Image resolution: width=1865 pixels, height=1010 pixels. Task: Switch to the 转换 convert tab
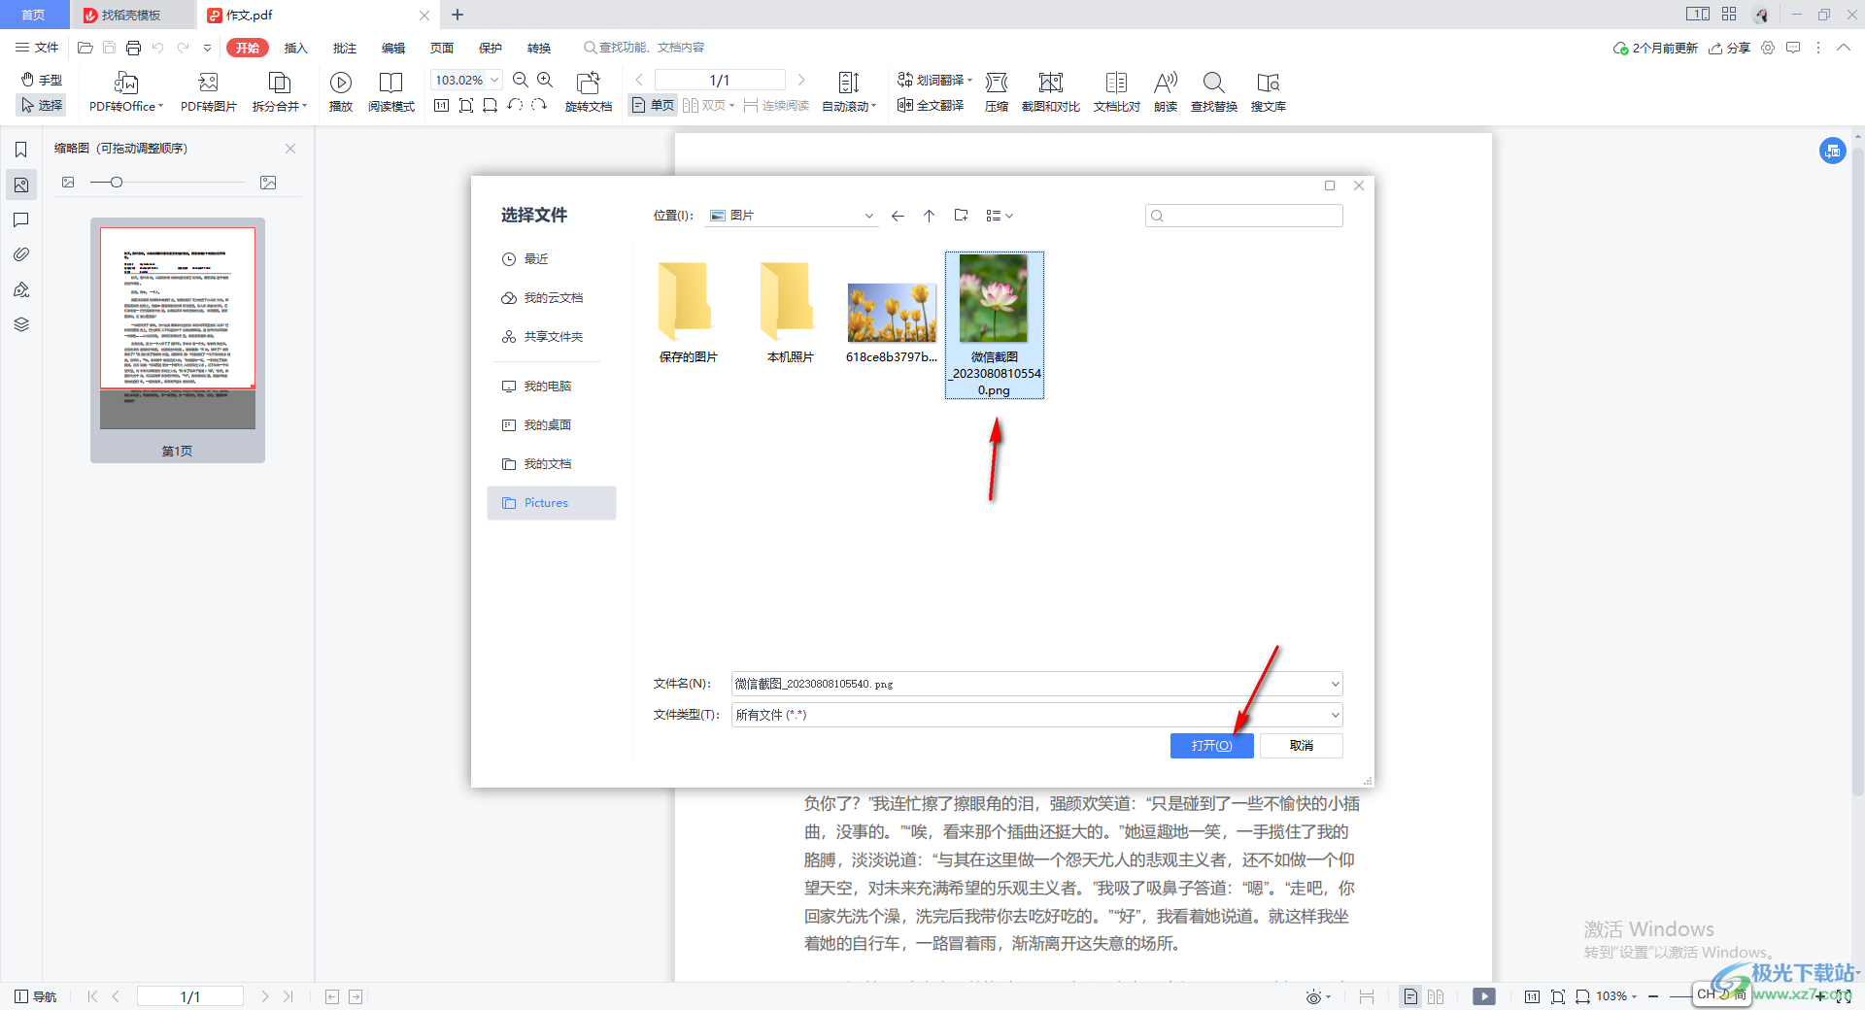[x=538, y=48]
